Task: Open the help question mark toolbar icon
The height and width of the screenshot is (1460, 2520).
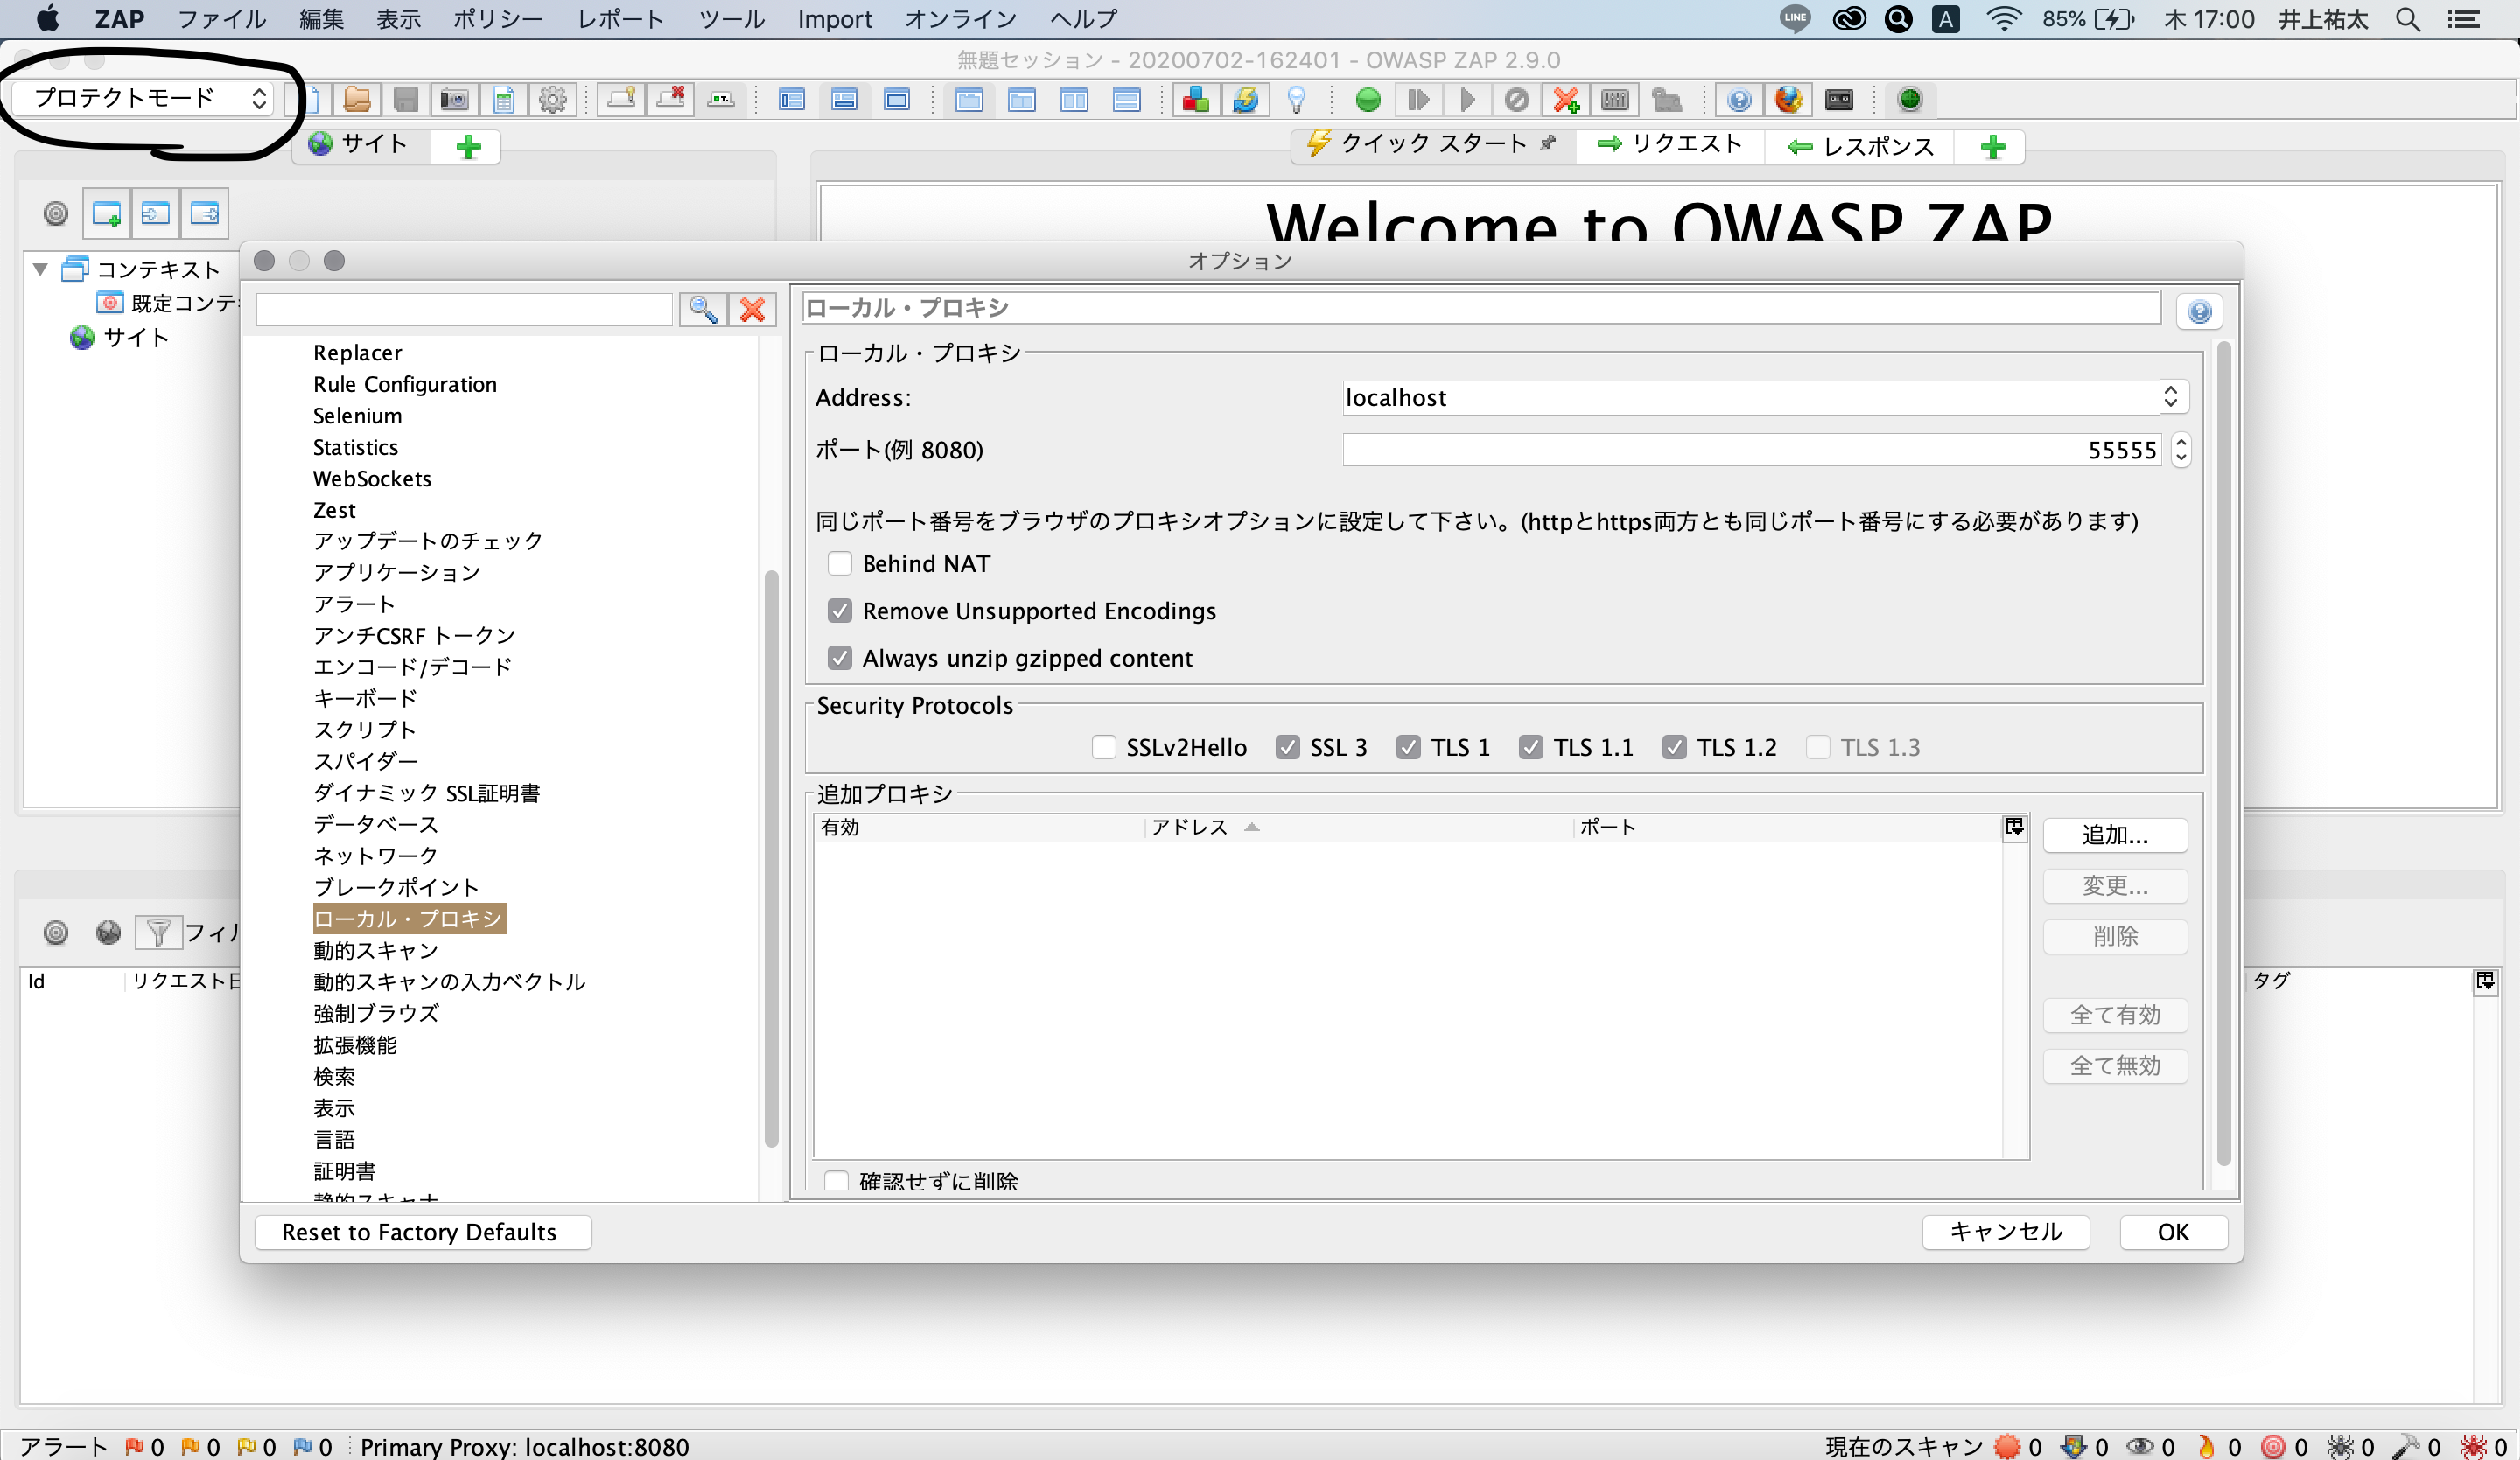Action: click(x=1739, y=100)
